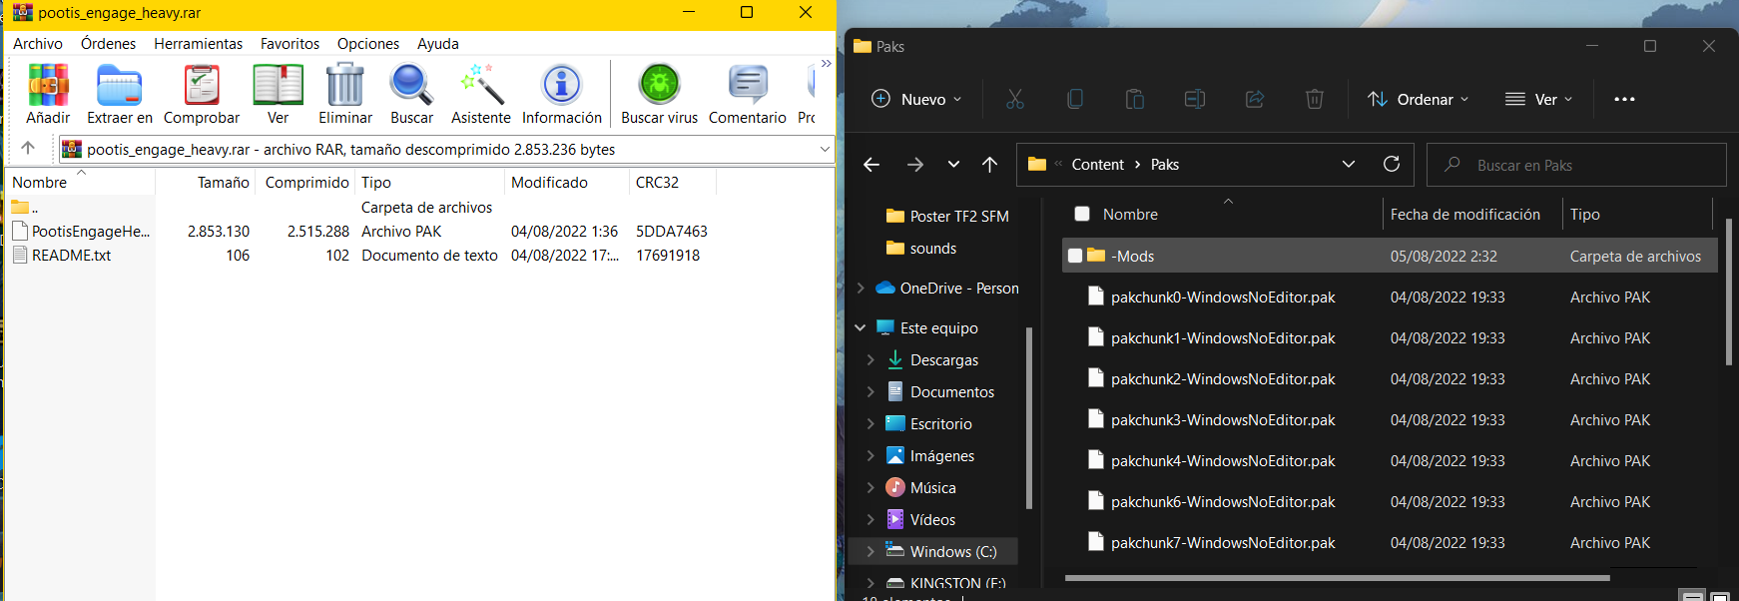Show more WinRAR toolbar buttons chevron
This screenshot has width=1739, height=601.
[826, 64]
